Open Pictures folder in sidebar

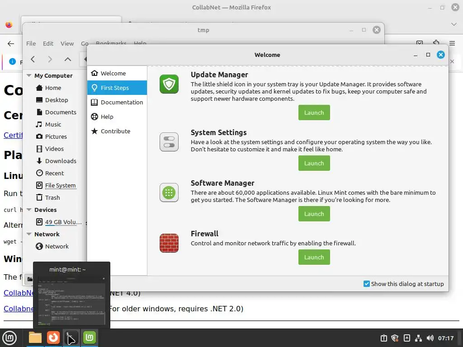55,136
